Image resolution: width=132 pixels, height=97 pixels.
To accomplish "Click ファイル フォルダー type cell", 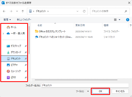I will point(111,31).
